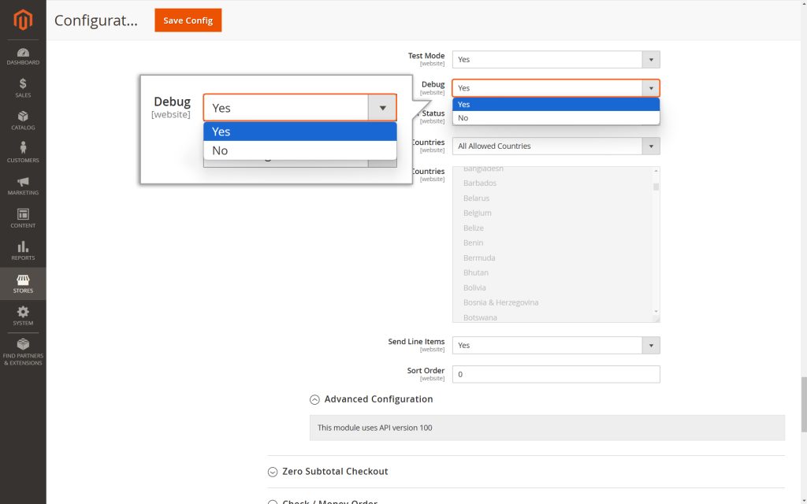Choose Yes in the Debug dropdown list

click(556, 105)
